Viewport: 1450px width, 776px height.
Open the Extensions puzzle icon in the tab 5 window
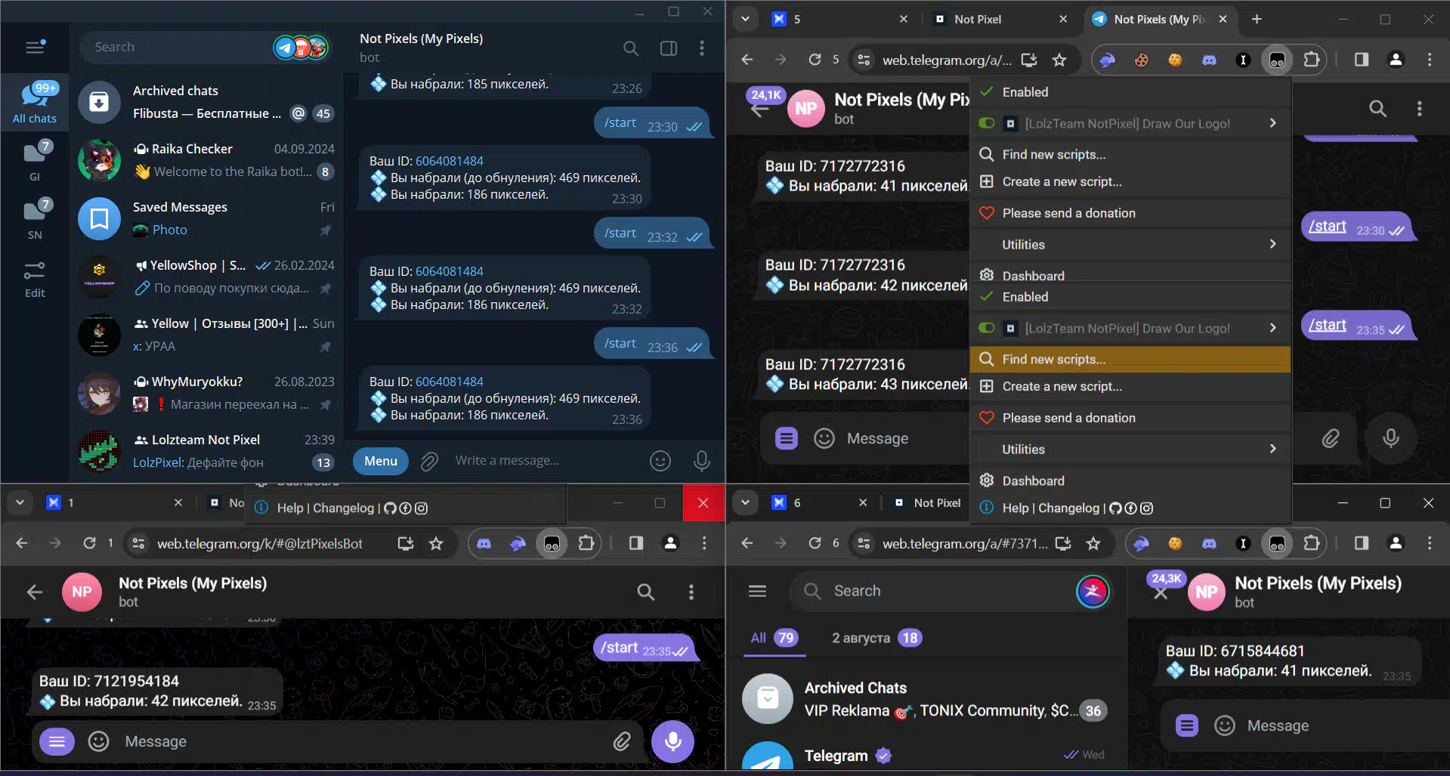click(1312, 60)
